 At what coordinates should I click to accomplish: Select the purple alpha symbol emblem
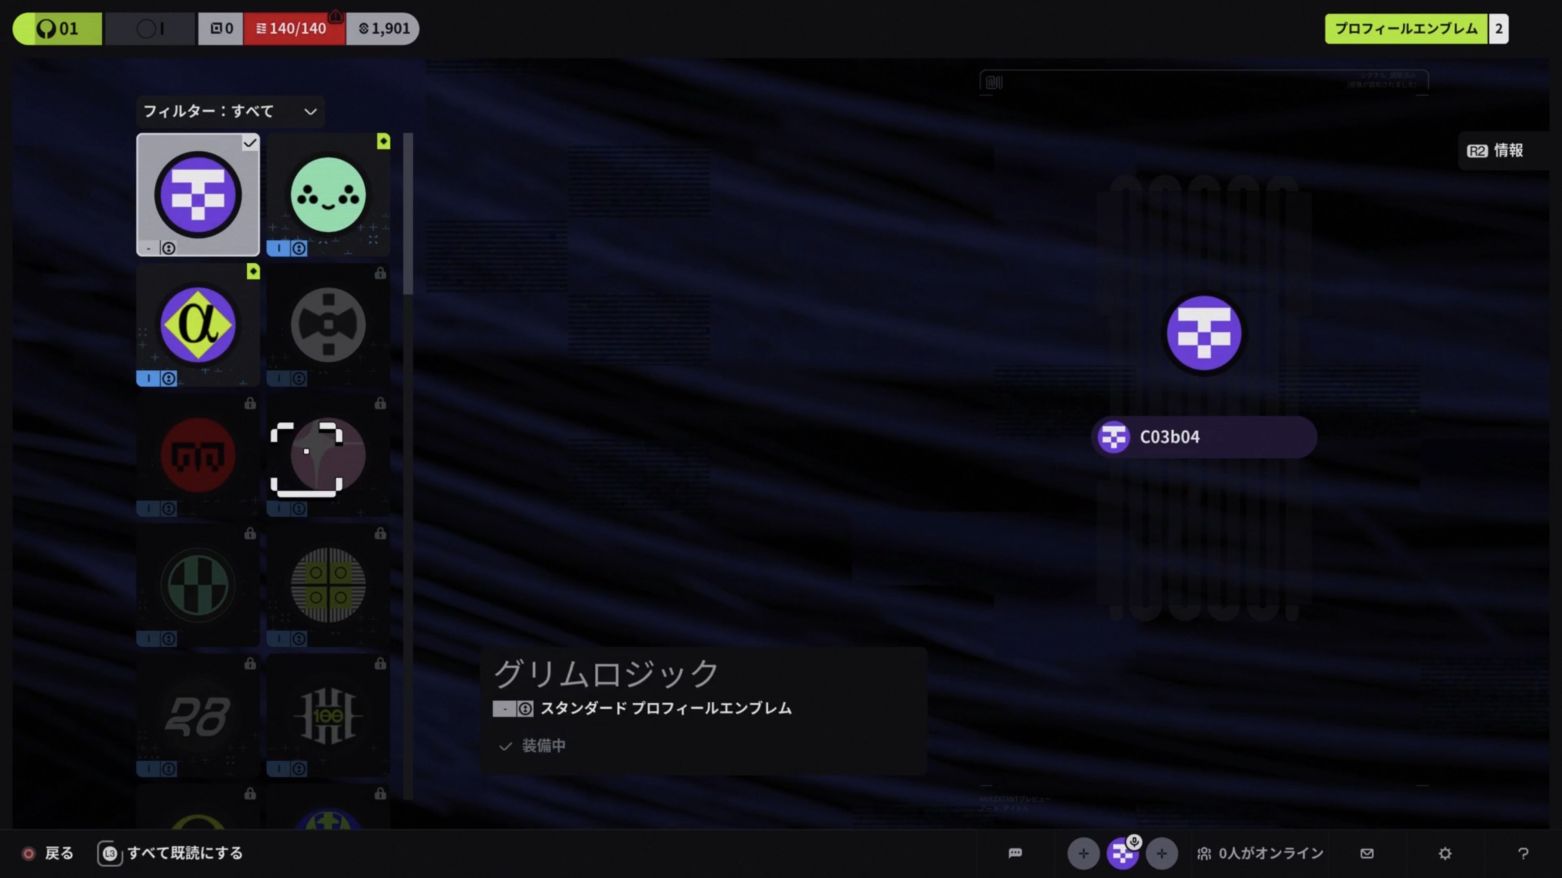point(198,326)
